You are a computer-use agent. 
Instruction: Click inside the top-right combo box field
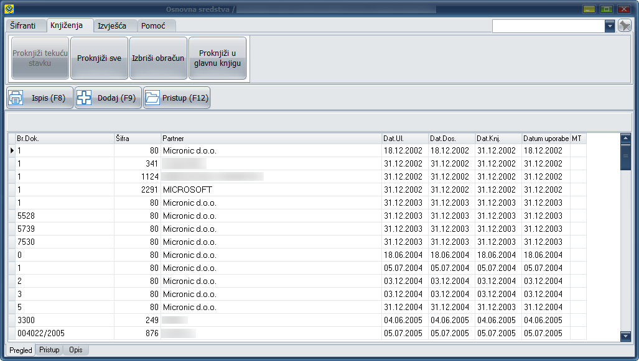pyautogui.click(x=548, y=26)
